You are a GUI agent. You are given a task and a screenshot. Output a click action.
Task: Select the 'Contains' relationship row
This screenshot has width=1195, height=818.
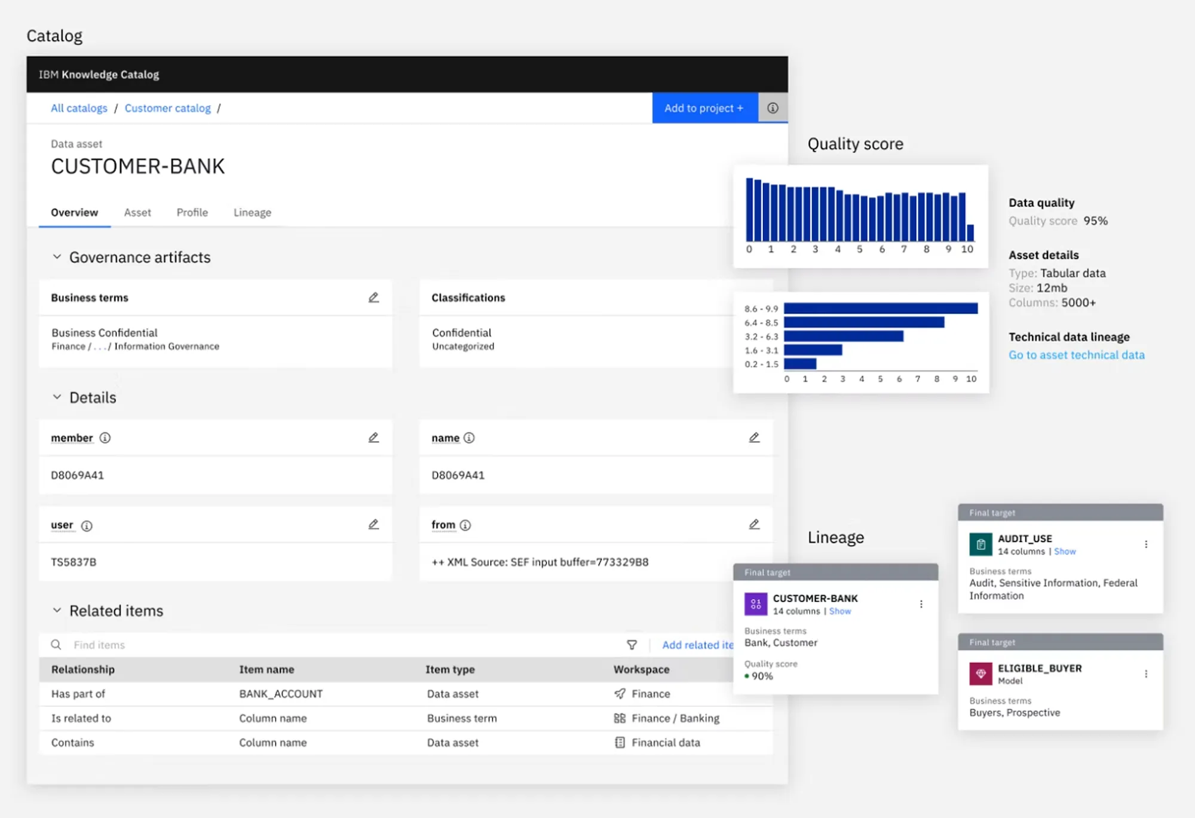[x=406, y=743]
